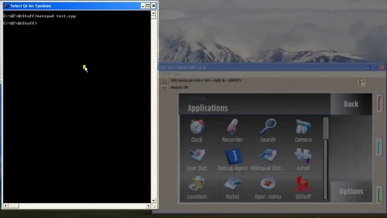Maximize the Qt for Symbian console
The image size is (387, 218).
pos(148,5)
